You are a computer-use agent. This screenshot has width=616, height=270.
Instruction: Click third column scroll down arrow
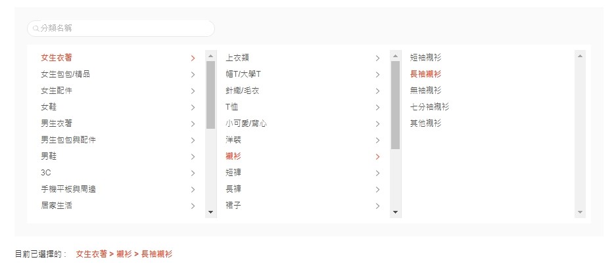pyautogui.click(x=580, y=212)
